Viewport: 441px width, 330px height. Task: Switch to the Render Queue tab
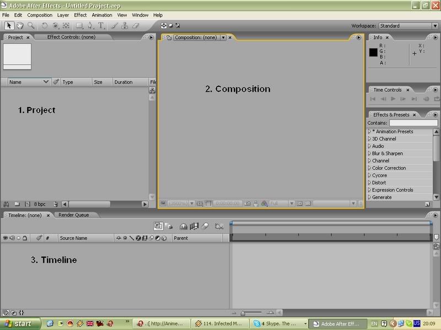(x=74, y=215)
